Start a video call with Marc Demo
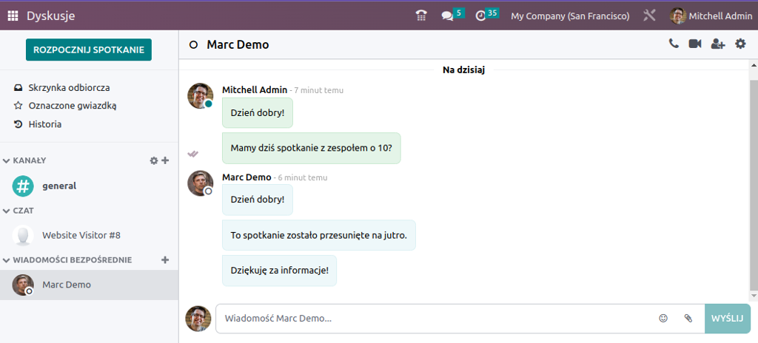The image size is (758, 343). click(695, 44)
